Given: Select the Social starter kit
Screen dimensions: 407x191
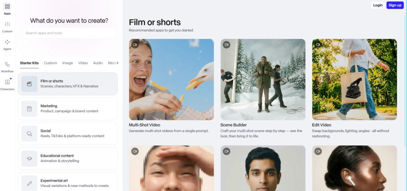Looking at the screenshot, I should point(68,134).
